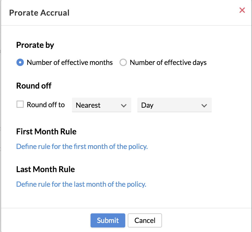252x232 pixels.
Task: Click the chevron arrow in Day dropdown
Action: click(x=204, y=105)
